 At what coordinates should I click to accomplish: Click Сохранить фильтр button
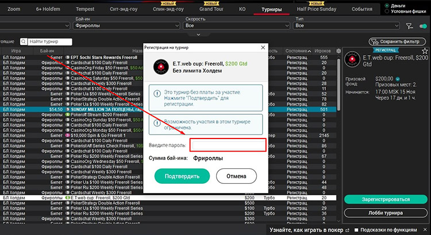pos(397,42)
